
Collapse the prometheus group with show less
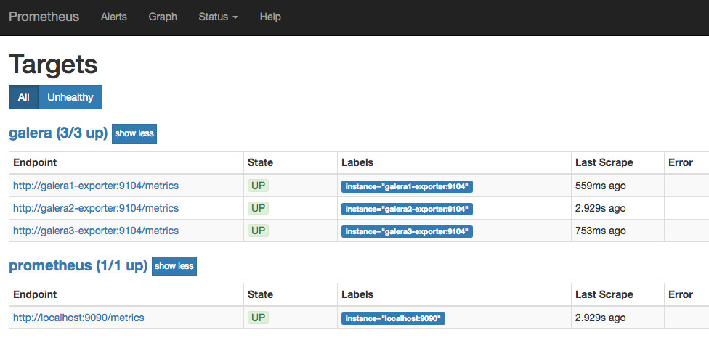tap(174, 266)
